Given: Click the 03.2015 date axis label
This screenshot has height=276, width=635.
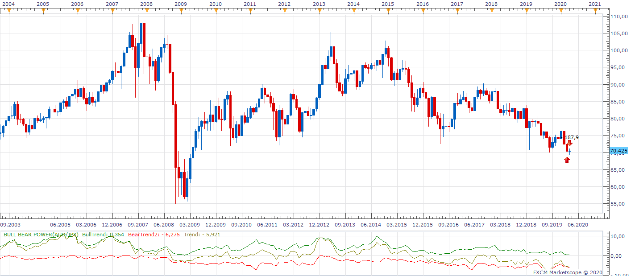Looking at the screenshot, I should coord(397,225).
